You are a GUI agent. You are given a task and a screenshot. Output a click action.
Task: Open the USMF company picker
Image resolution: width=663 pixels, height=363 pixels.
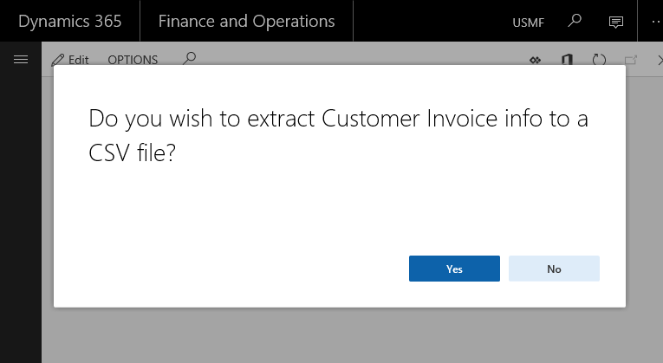[528, 22]
